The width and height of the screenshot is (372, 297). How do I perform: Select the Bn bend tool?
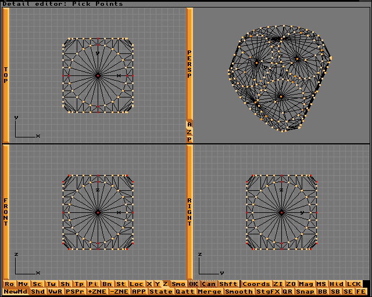coord(107,284)
